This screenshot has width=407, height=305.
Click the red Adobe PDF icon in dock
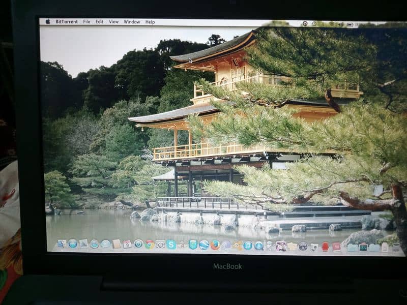[336, 247]
